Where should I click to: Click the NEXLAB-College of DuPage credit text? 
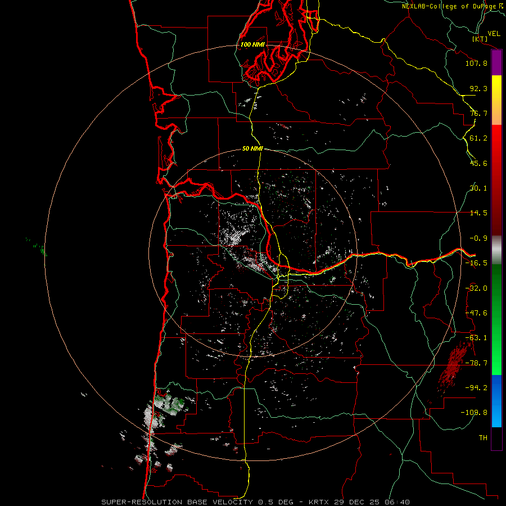[452, 6]
